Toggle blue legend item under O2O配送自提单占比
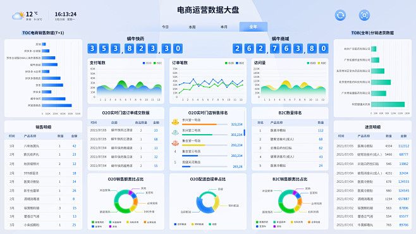Image resolution: width=416 pixels, height=234 pixels. click(180, 224)
